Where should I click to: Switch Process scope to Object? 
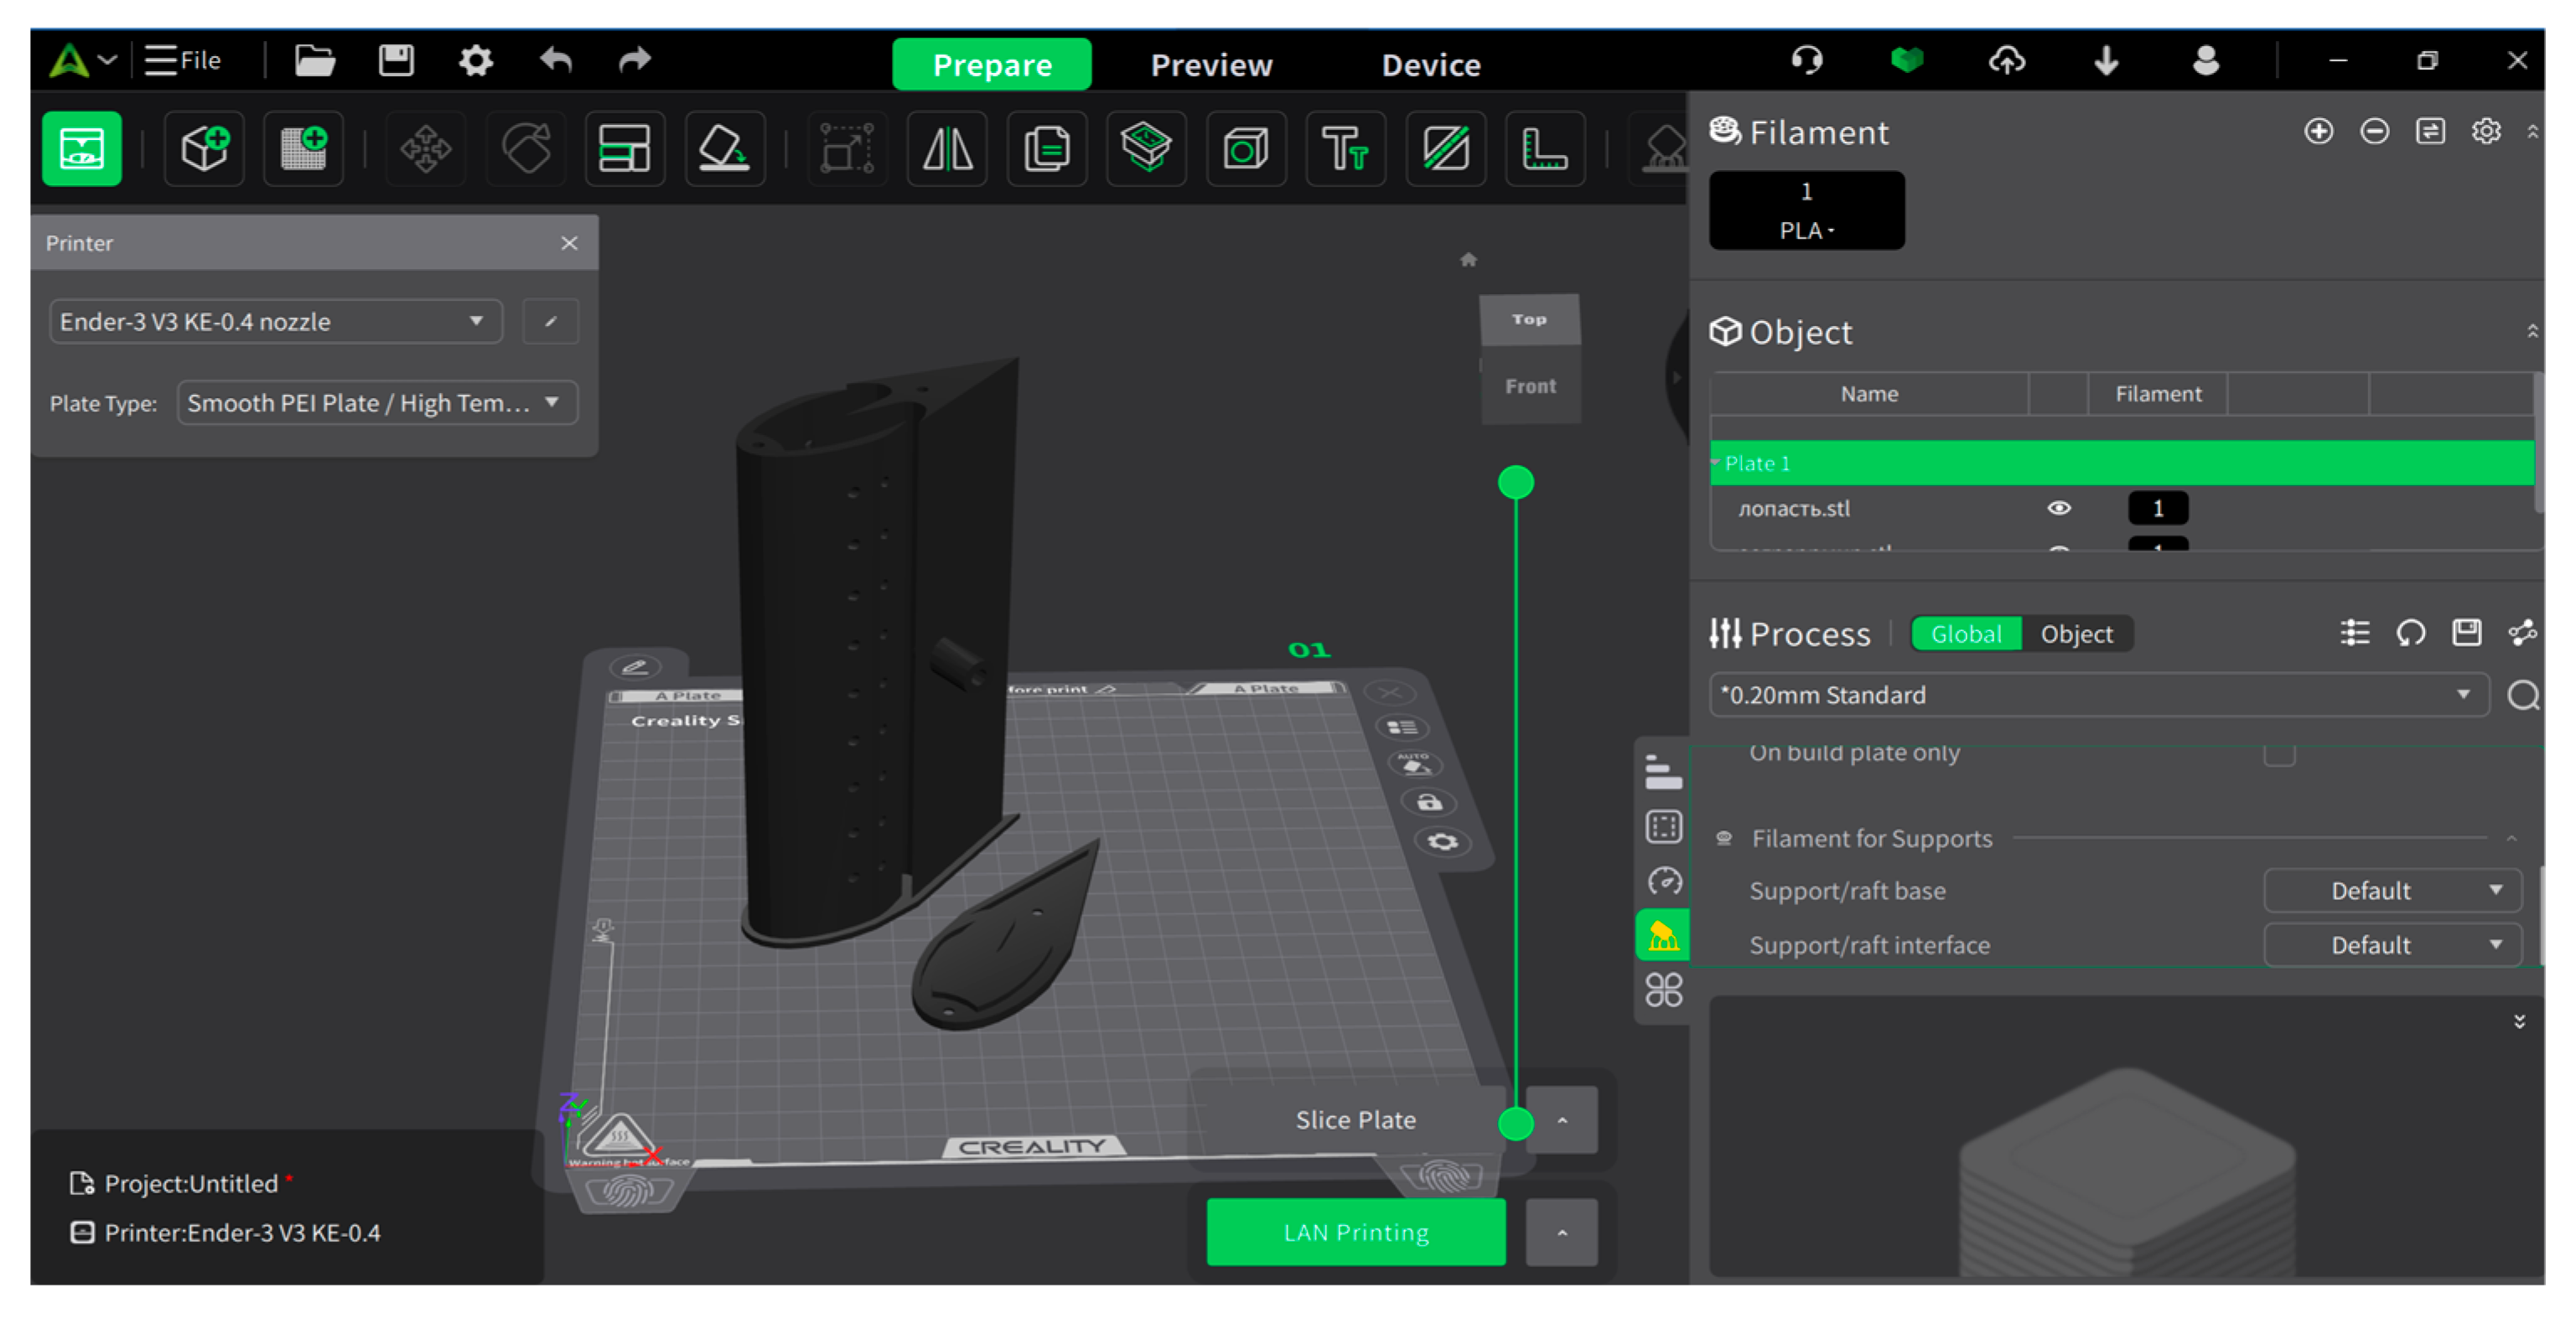[x=2076, y=634]
